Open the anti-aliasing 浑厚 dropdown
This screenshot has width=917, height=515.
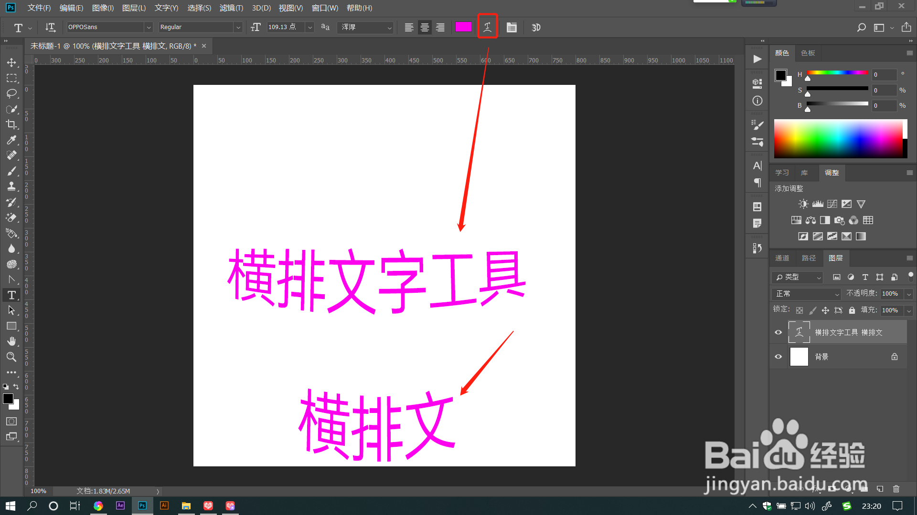366,27
